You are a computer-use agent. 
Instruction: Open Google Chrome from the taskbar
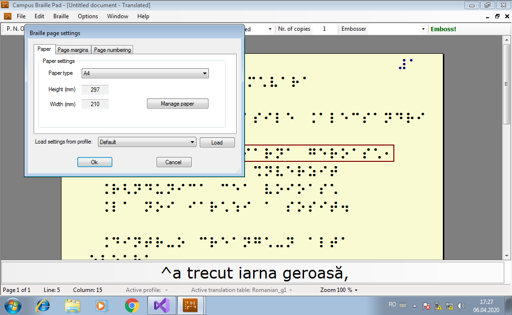coord(132,305)
